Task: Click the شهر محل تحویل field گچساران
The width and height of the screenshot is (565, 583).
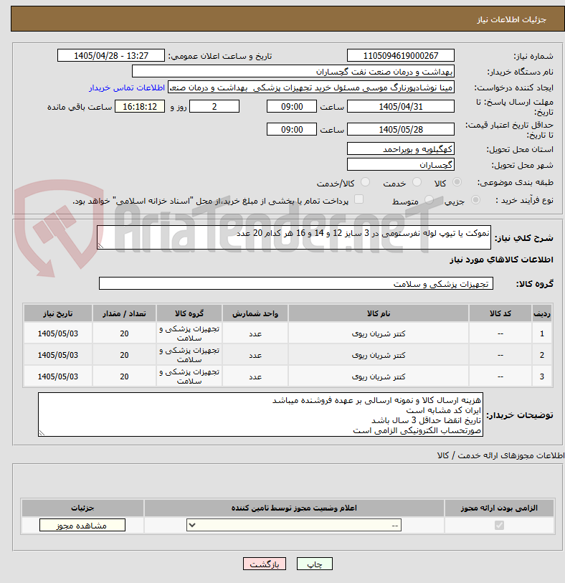Action: [400, 165]
